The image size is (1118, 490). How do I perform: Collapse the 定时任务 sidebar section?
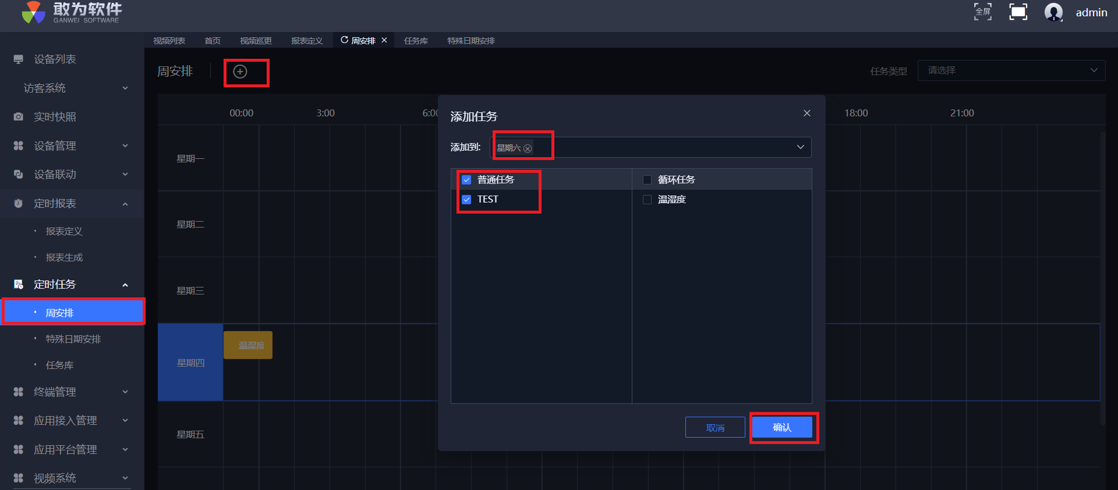point(125,285)
